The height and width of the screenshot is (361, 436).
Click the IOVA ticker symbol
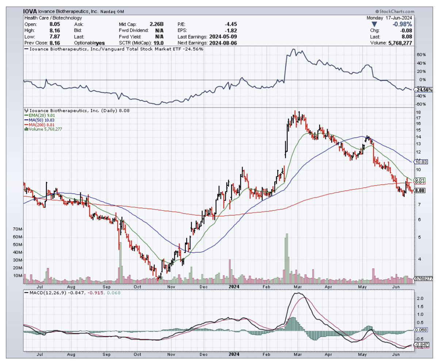(30, 12)
